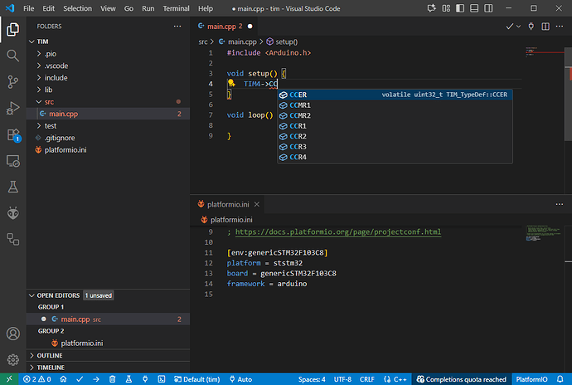572x385 pixels.
Task: Open the Extensions view with badge
Action: pos(12,134)
